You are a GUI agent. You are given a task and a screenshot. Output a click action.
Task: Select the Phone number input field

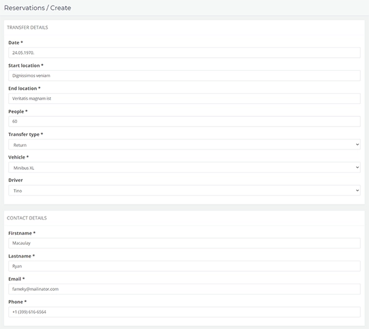tap(184, 312)
